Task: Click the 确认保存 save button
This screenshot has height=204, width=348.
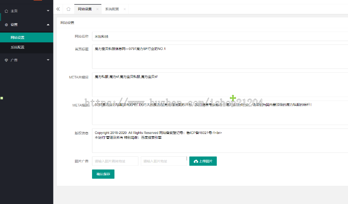Action: (x=103, y=174)
